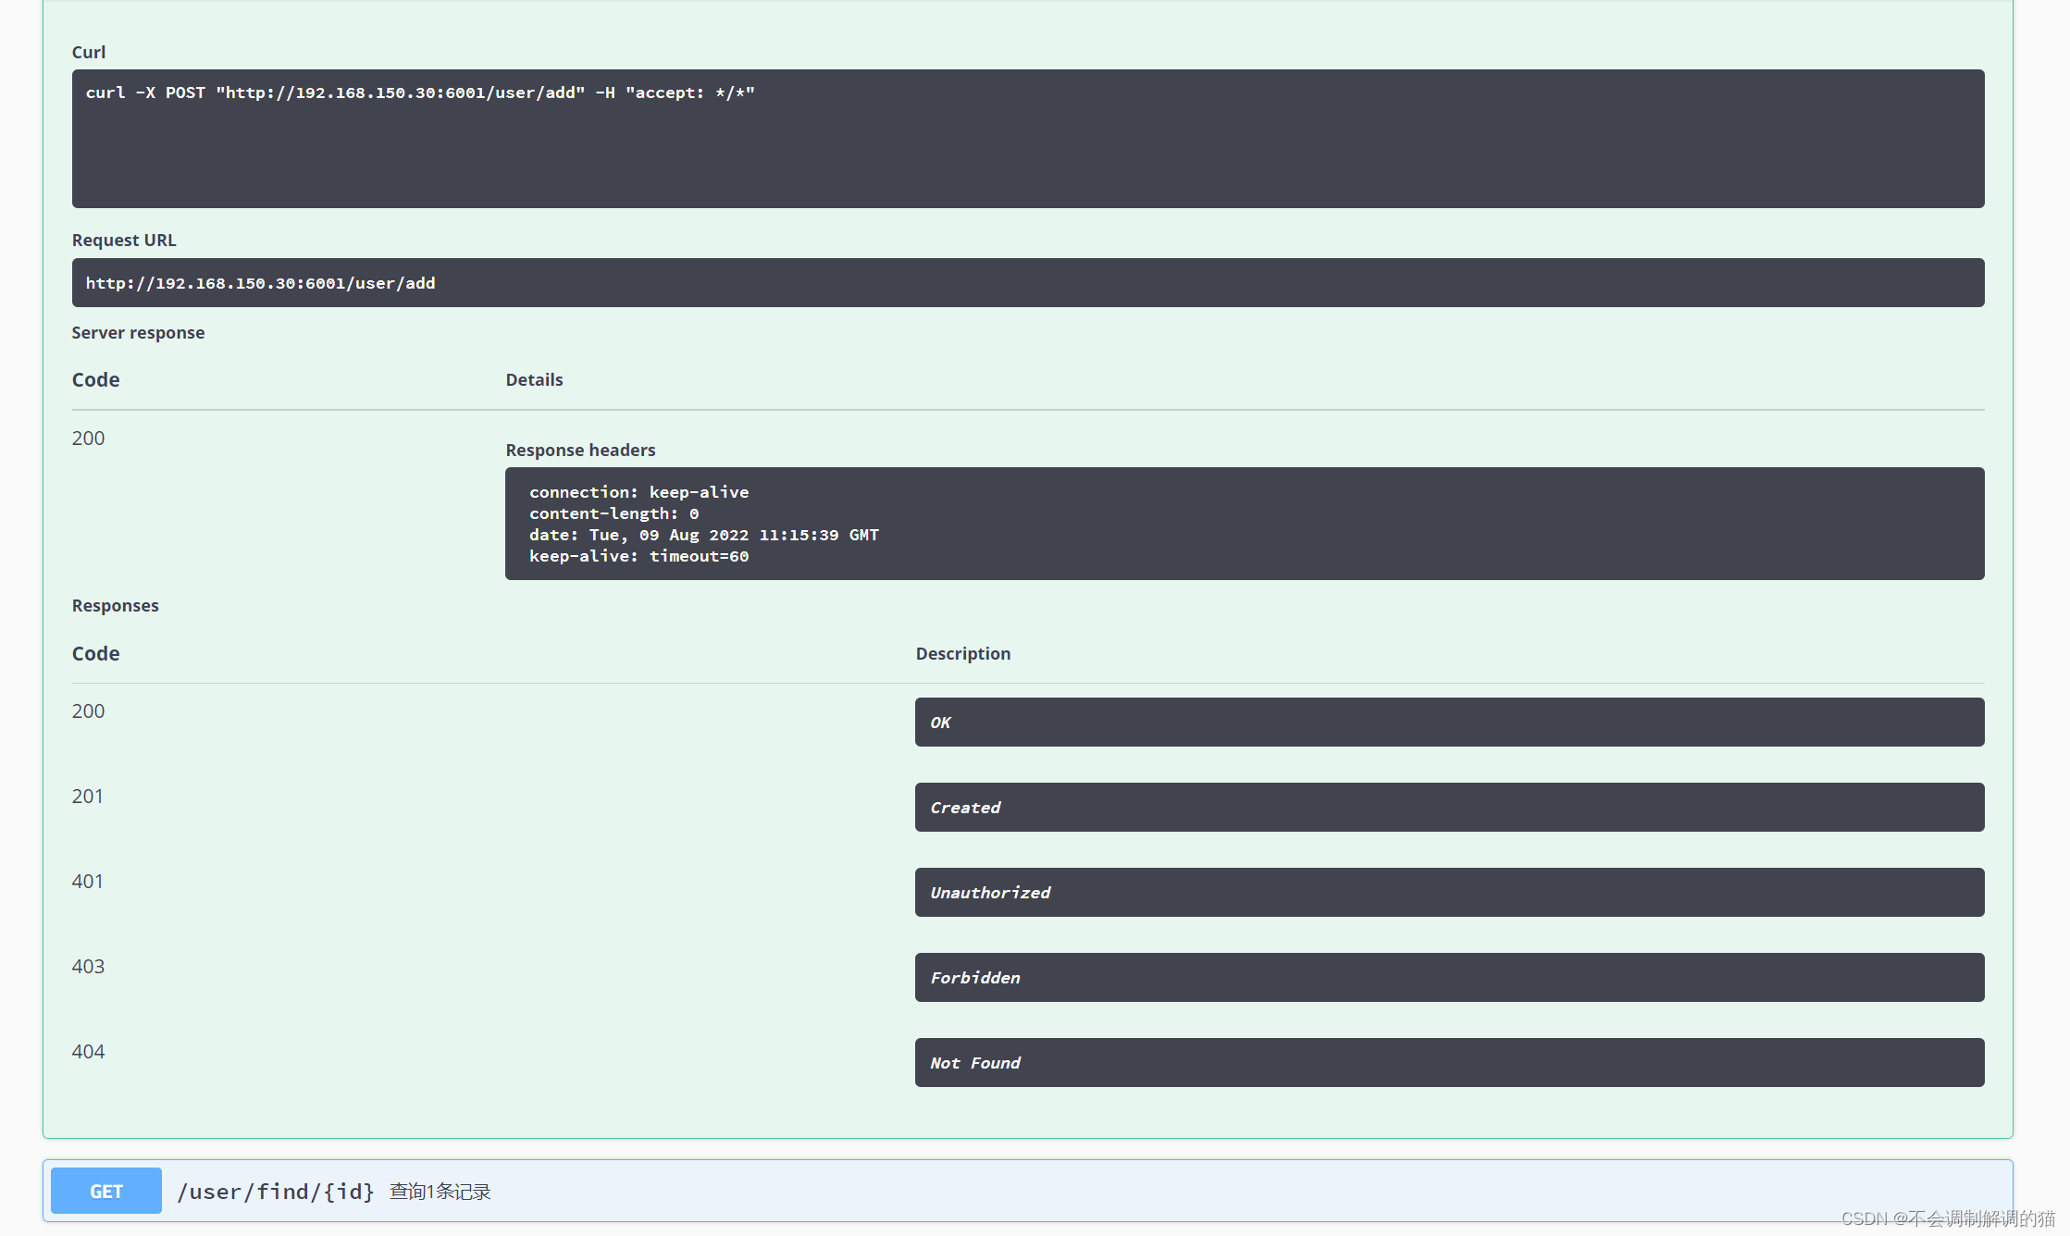
Task: Click the Server response heading
Action: (x=138, y=332)
